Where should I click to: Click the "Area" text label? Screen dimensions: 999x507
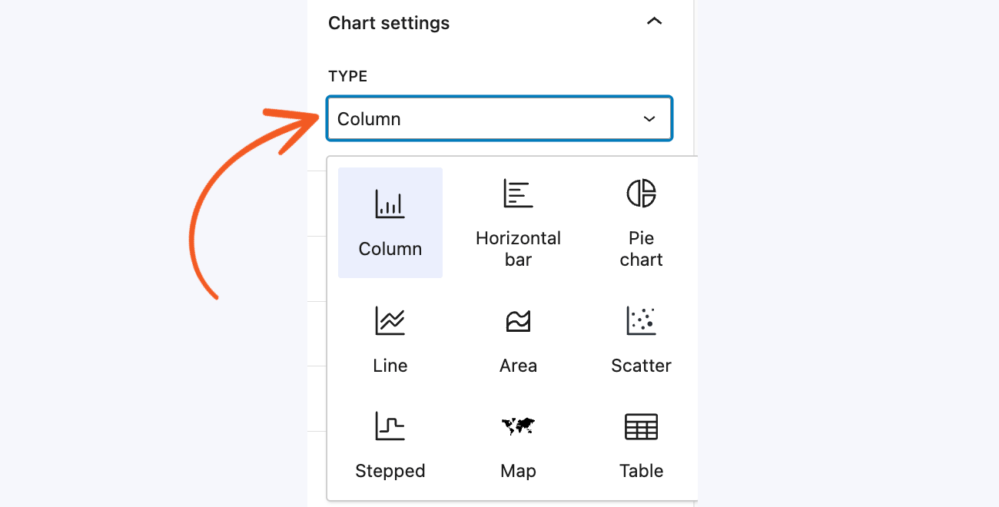(x=518, y=366)
